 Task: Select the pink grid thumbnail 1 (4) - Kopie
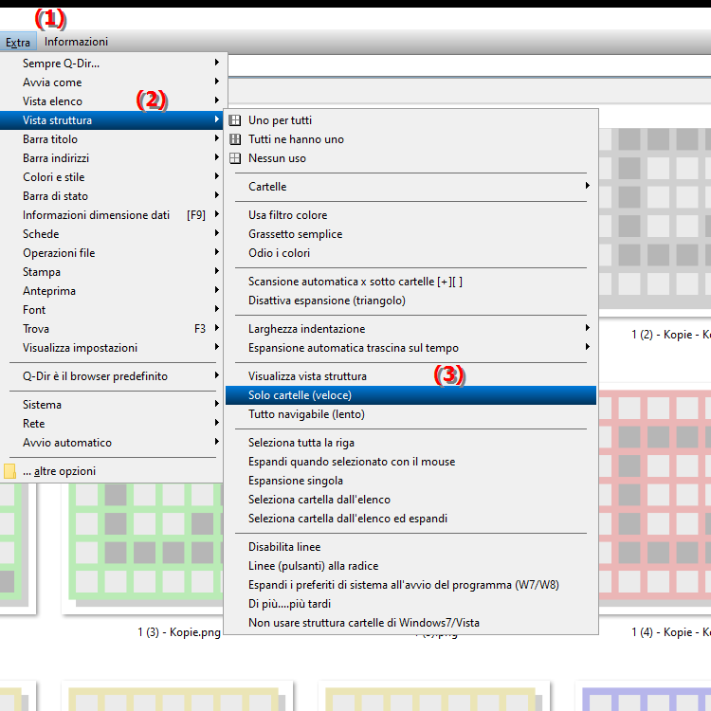click(x=655, y=497)
